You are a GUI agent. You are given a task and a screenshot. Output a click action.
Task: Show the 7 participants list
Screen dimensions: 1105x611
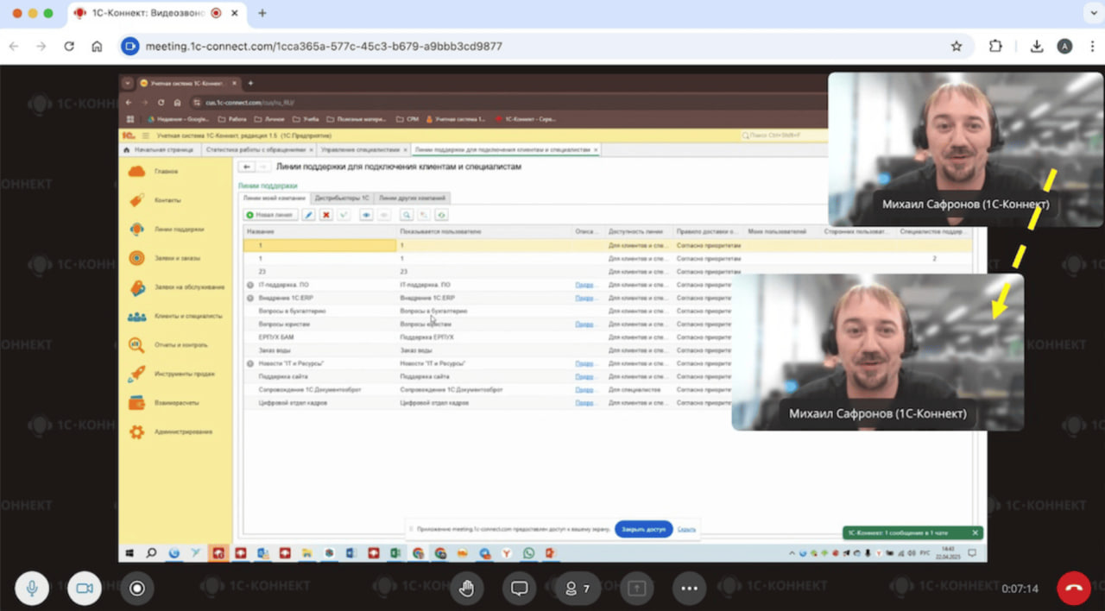click(x=578, y=588)
